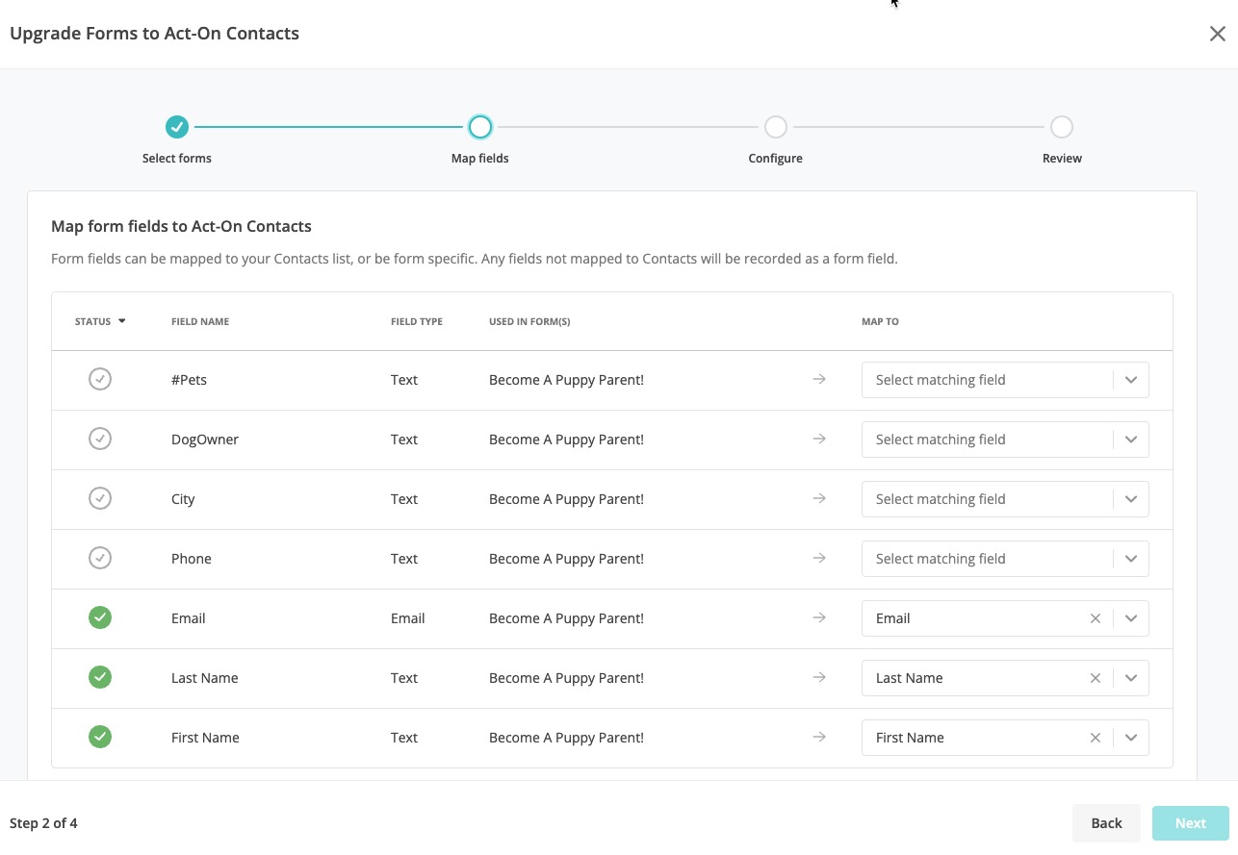
Task: Expand the #Pets map-to chevron
Action: pyautogui.click(x=1131, y=380)
